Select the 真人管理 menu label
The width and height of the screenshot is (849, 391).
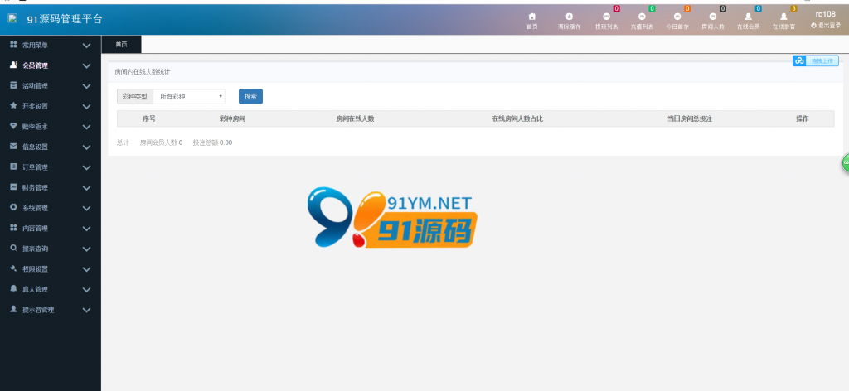point(35,289)
